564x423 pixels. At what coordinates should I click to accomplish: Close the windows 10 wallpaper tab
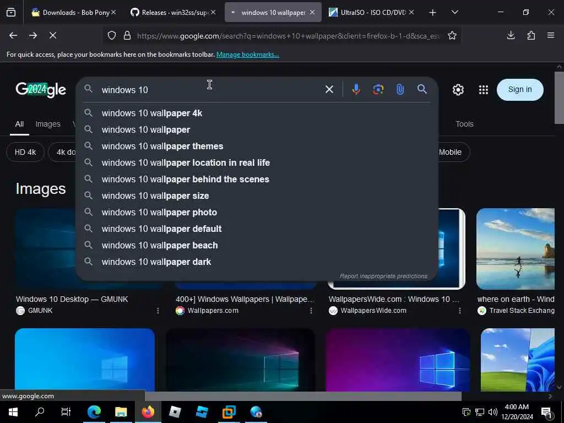point(312,12)
